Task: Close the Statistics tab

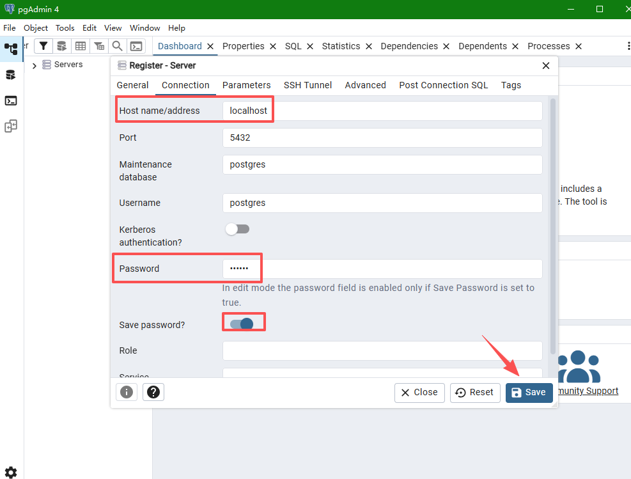Action: tap(369, 46)
